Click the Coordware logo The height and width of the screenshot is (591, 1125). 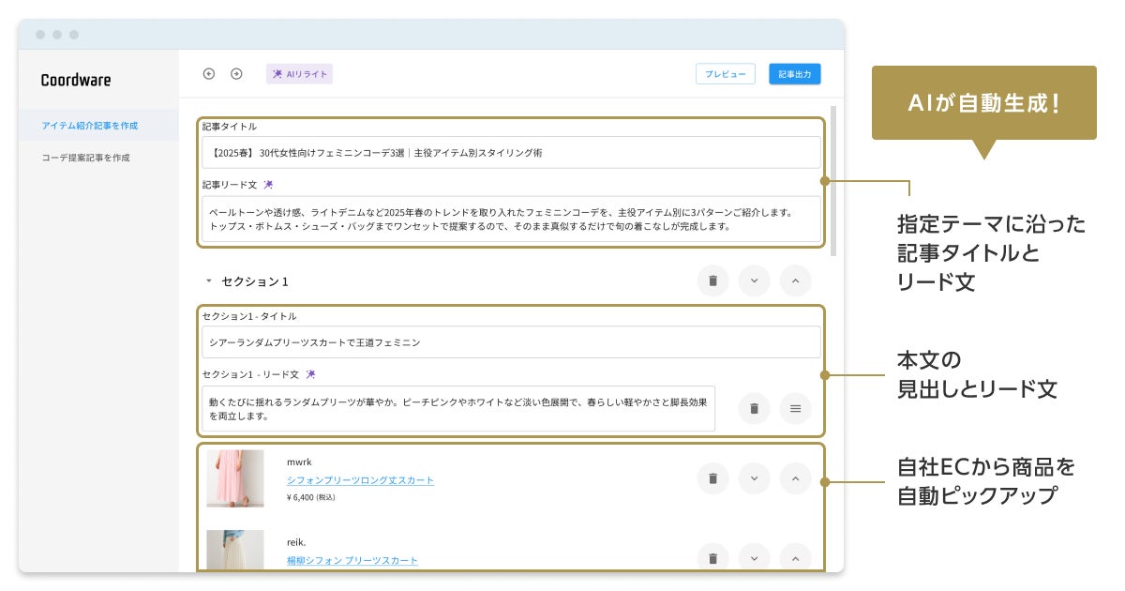click(76, 81)
